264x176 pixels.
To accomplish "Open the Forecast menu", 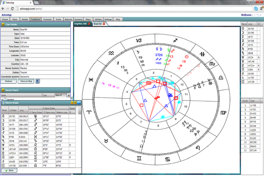I will [47, 19].
